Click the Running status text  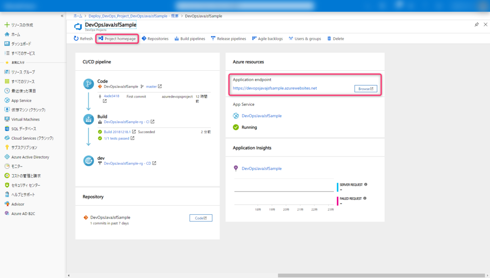(x=249, y=127)
